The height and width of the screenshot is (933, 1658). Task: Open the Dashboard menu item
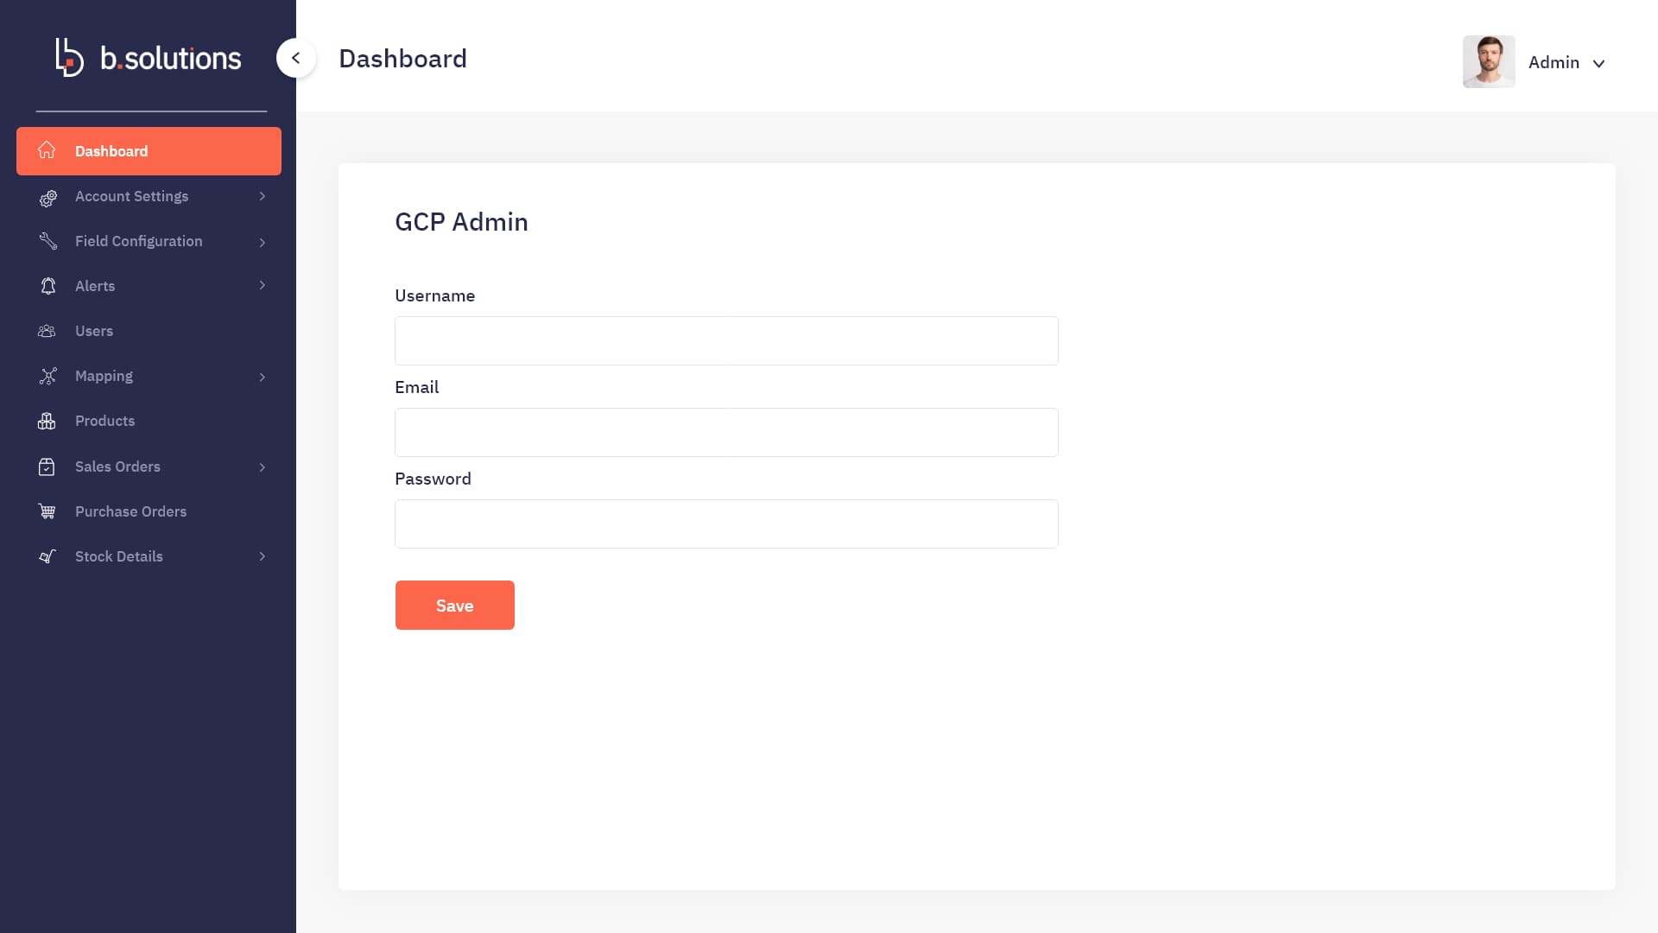(149, 151)
